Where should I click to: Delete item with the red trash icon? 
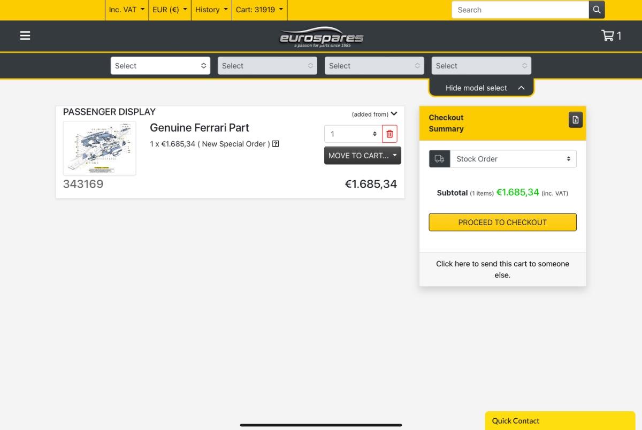point(389,134)
